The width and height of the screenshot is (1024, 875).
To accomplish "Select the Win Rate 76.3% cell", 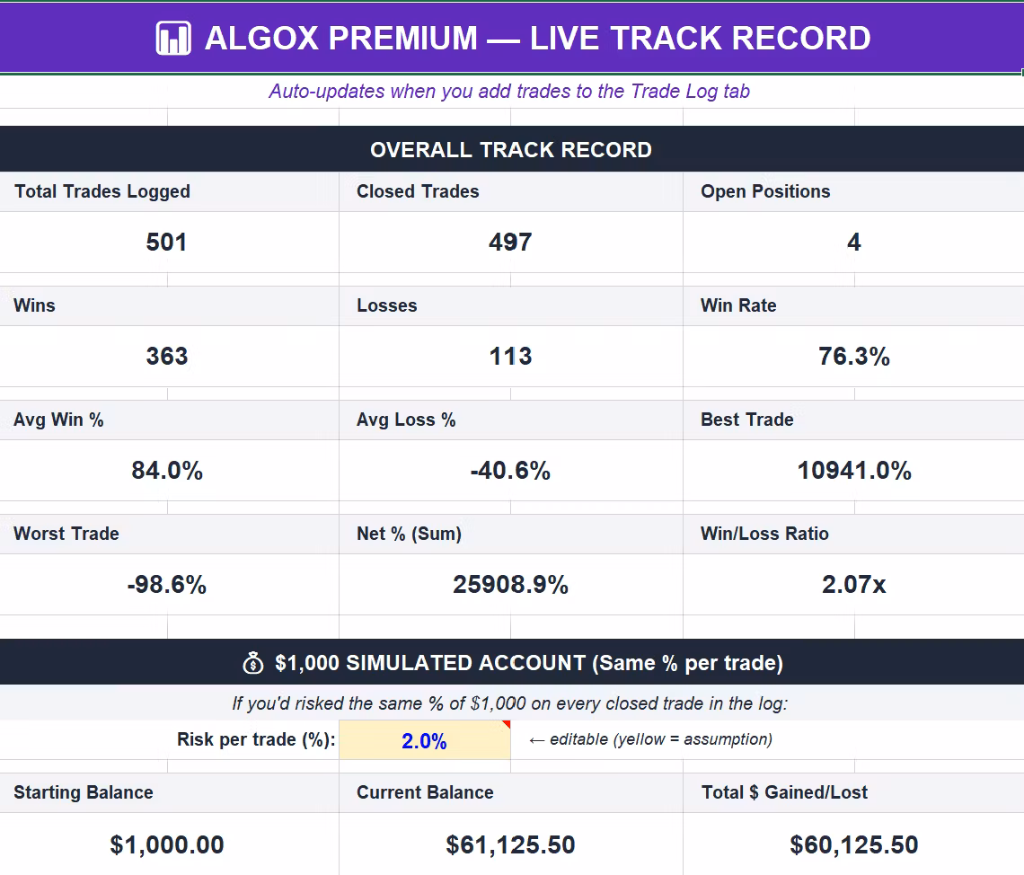I will (853, 357).
